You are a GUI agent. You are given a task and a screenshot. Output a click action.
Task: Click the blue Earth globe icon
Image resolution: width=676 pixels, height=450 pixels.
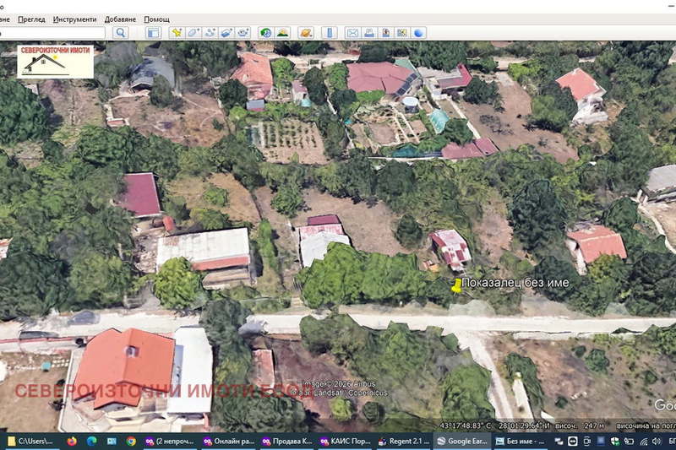click(418, 33)
